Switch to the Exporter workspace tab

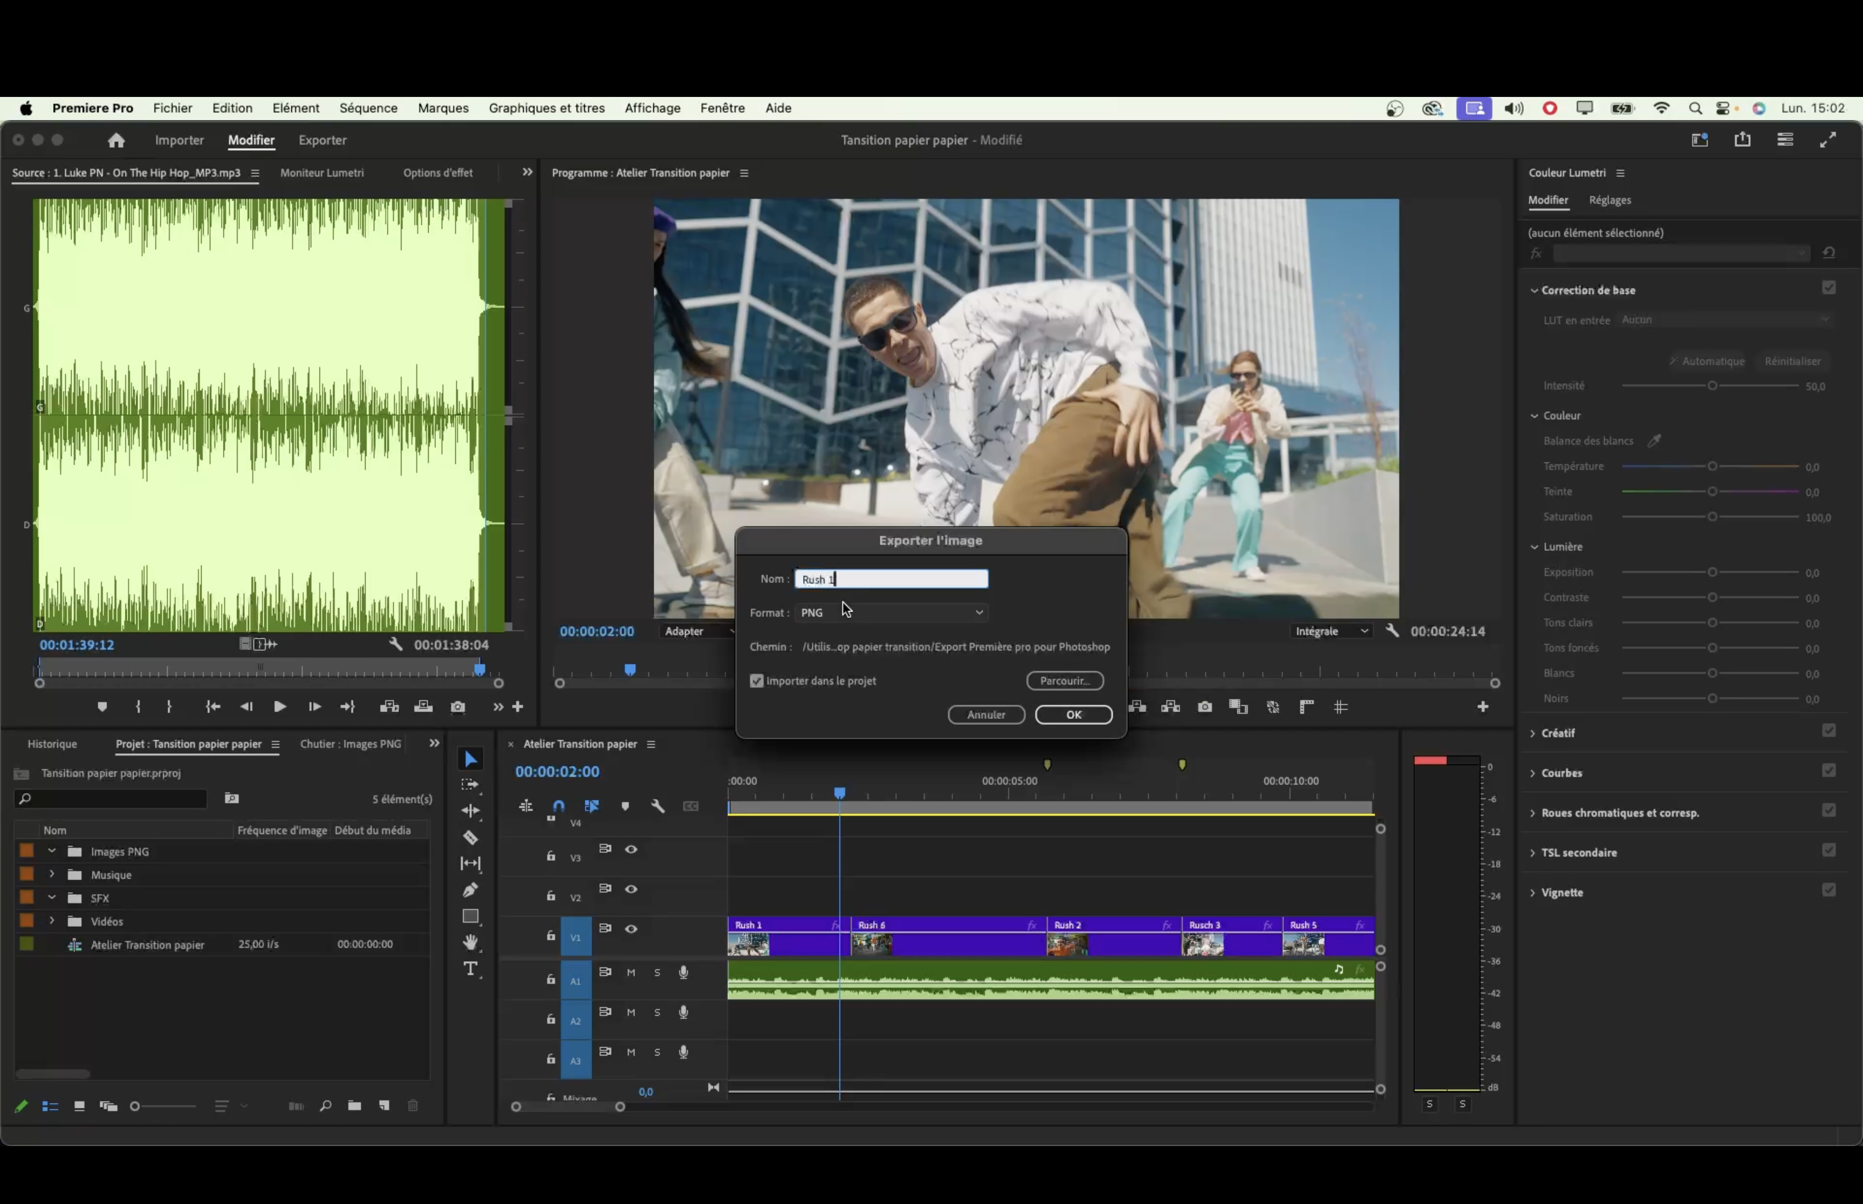coord(322,140)
